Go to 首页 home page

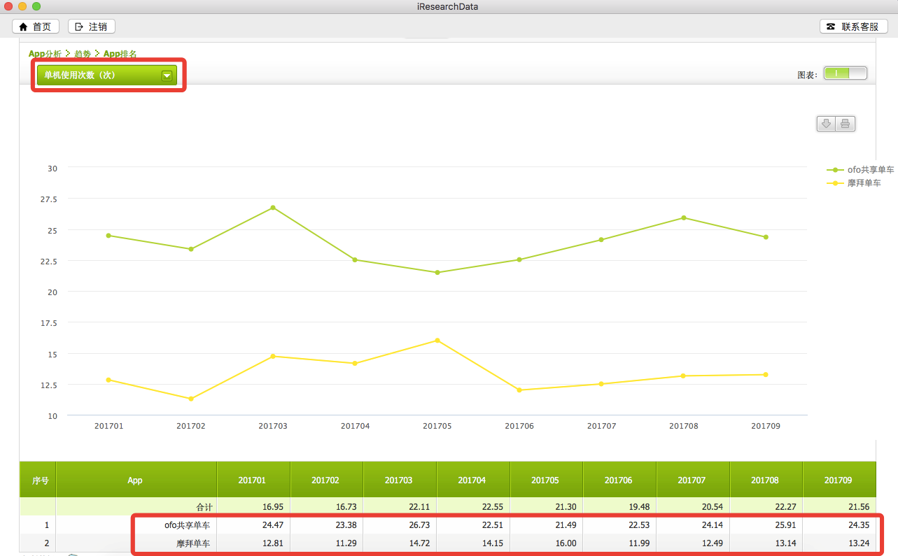(x=36, y=27)
